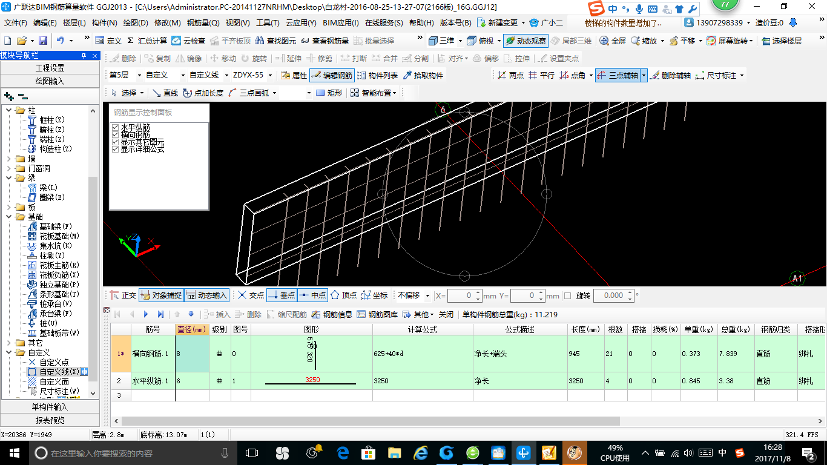Toggle 垂点 perpendicular snap
Viewport: 827px width, 465px height.
282,295
